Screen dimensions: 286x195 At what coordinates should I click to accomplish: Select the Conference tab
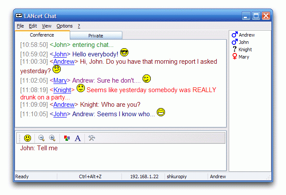42,35
